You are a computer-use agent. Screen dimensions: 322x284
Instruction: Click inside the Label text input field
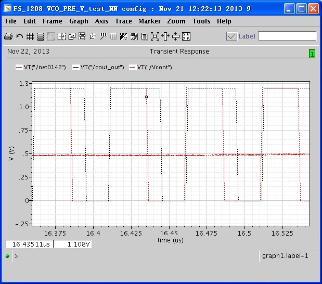(287, 36)
